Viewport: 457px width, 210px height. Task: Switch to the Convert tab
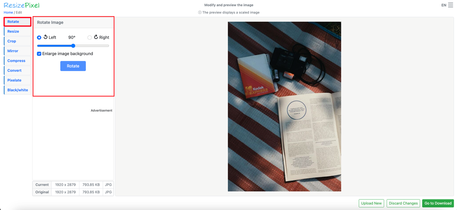17,70
